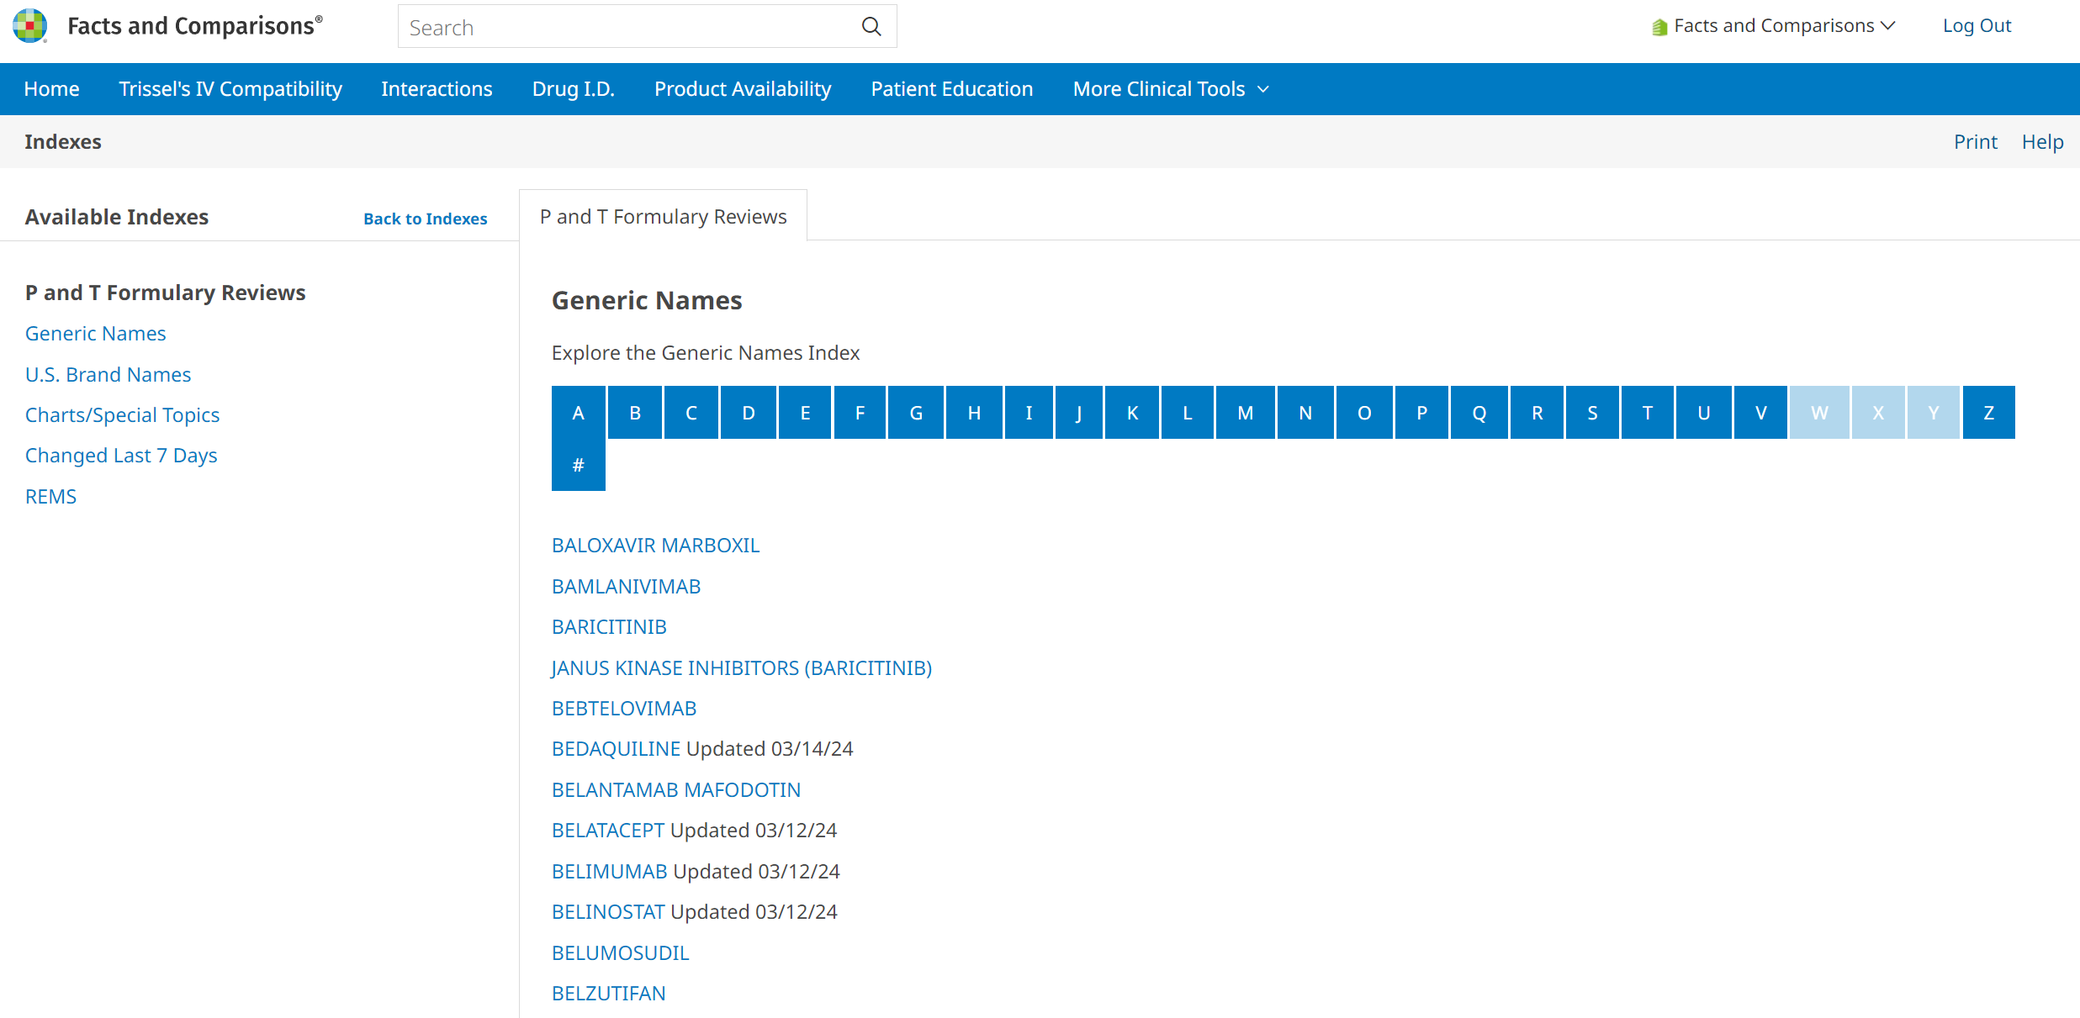Viewport: 2080px width, 1018px height.
Task: Open the Facts and Comparisons product dropdown
Action: pyautogui.click(x=1773, y=26)
